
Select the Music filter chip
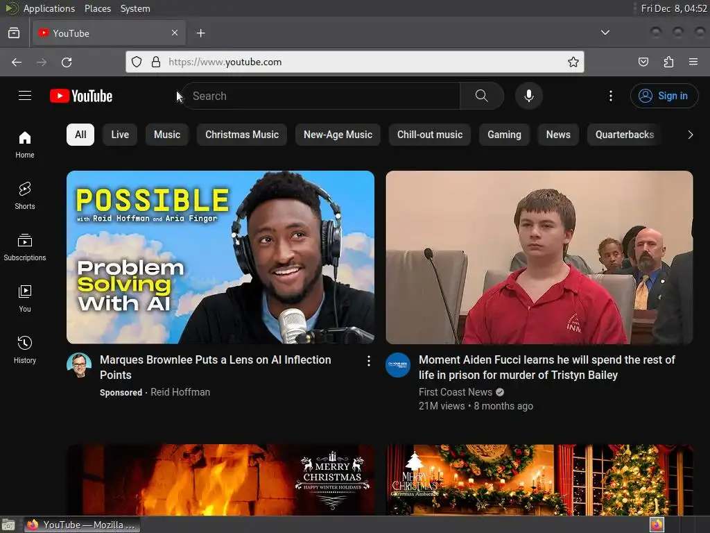167,135
